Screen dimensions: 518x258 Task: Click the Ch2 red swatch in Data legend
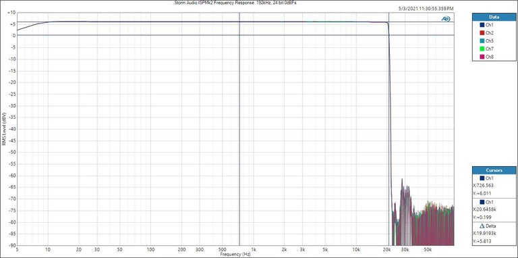pos(482,32)
